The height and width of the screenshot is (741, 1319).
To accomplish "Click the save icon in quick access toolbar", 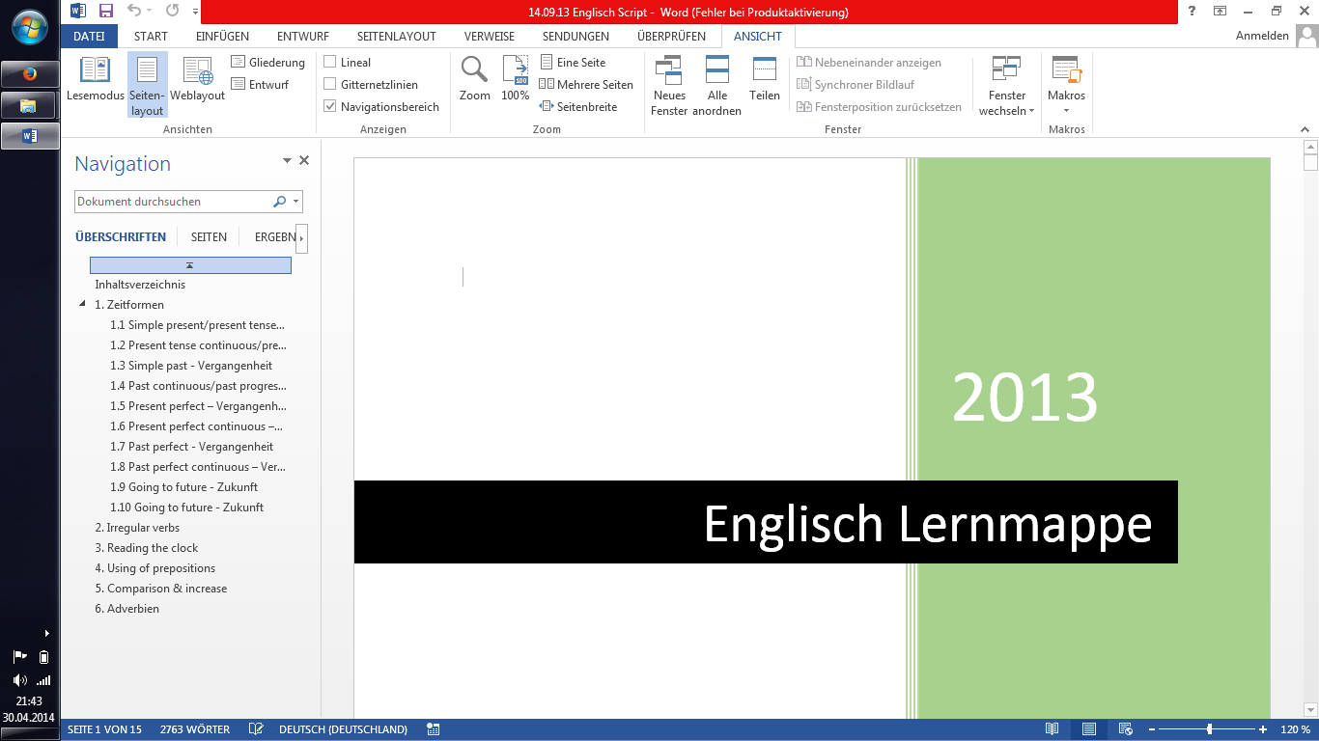I will pyautogui.click(x=106, y=11).
